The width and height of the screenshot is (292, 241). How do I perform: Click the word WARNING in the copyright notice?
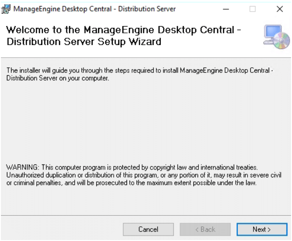pos(22,167)
